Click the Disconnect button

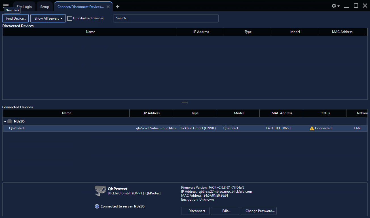(195, 211)
